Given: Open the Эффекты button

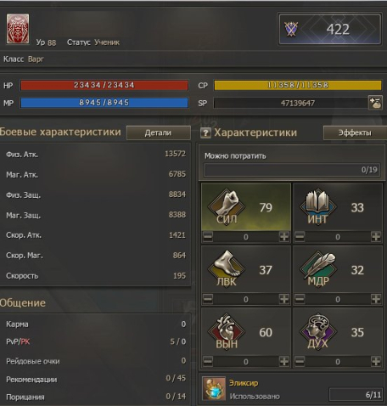Looking at the screenshot, I should 355,133.
